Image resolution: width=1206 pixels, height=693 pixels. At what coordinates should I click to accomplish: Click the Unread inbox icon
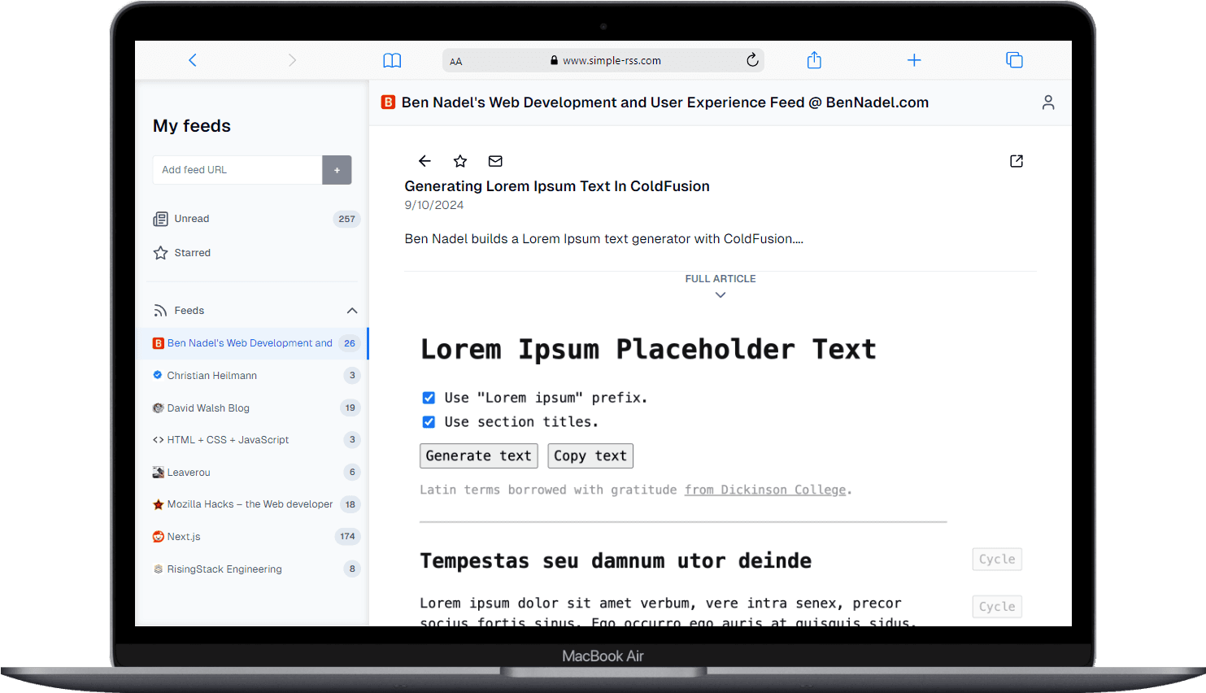point(160,218)
